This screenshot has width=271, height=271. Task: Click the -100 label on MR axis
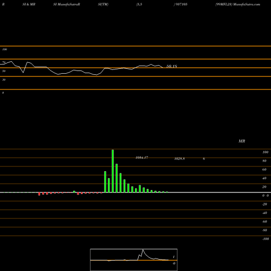(266, 239)
